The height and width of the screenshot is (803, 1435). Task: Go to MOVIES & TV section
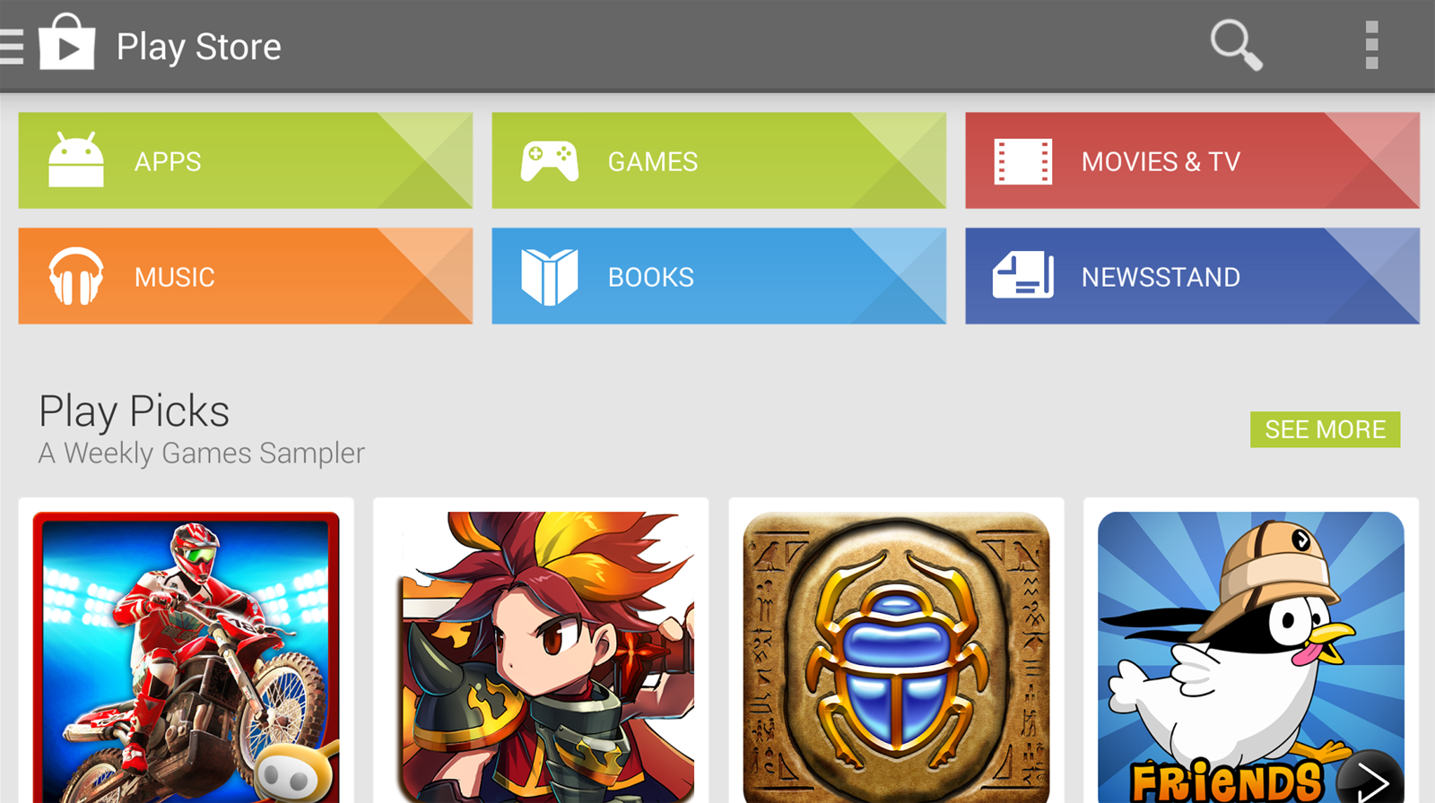coord(1193,160)
